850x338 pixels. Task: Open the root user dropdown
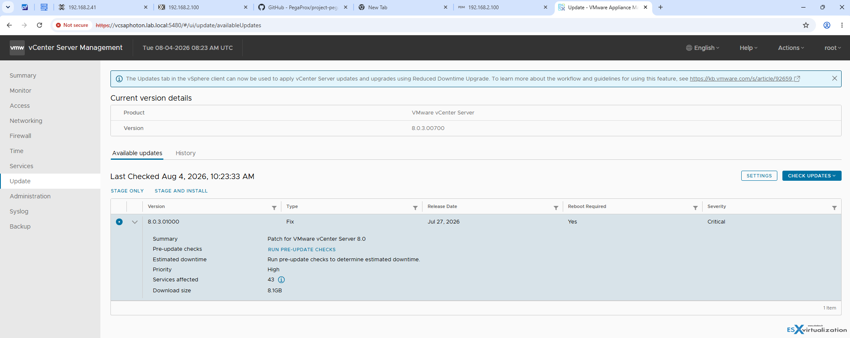(832, 48)
